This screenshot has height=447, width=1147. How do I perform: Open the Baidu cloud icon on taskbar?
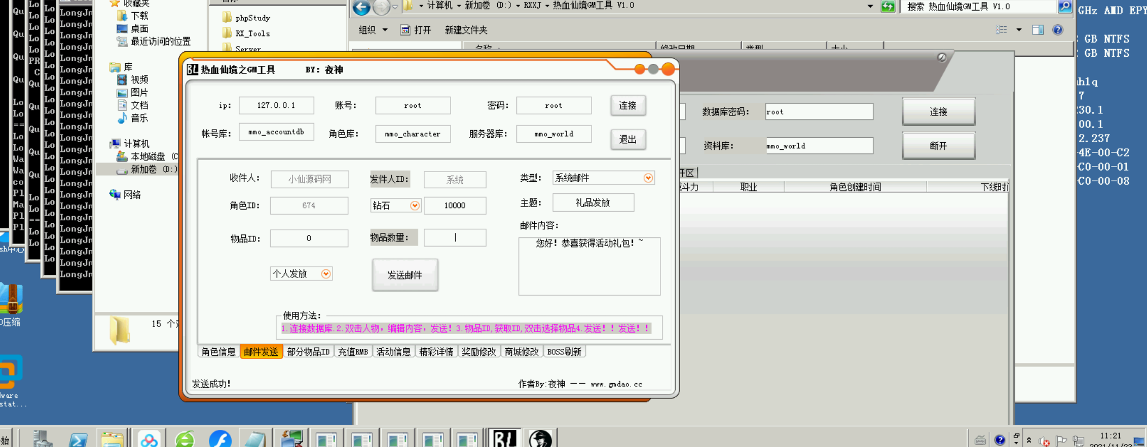pyautogui.click(x=149, y=439)
